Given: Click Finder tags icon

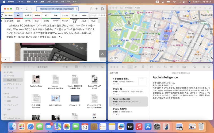Looking at the screenshot, I should pos(90,67).
